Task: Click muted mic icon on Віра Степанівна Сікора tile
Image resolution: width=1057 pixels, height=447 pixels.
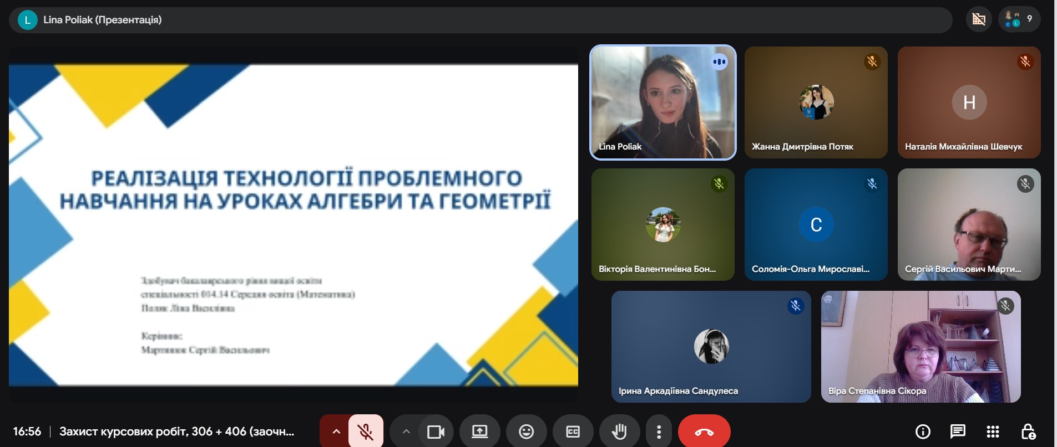Action: [1005, 306]
